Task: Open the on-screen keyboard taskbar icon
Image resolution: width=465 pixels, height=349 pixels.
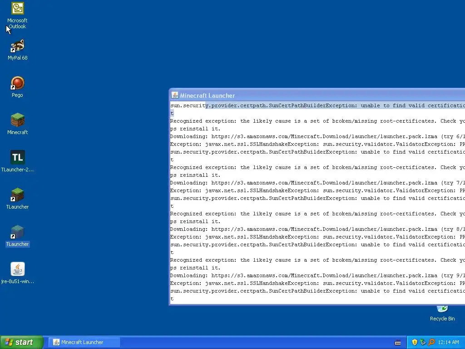Action: pos(398,343)
